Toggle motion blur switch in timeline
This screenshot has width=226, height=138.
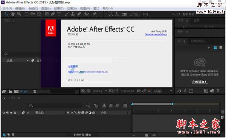[117, 106]
